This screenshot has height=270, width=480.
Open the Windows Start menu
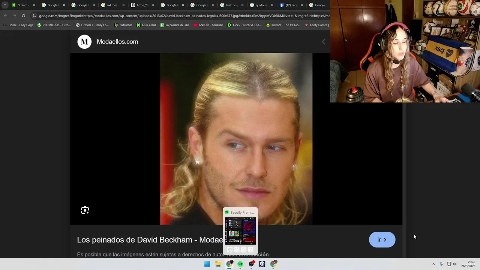pyautogui.click(x=207, y=264)
